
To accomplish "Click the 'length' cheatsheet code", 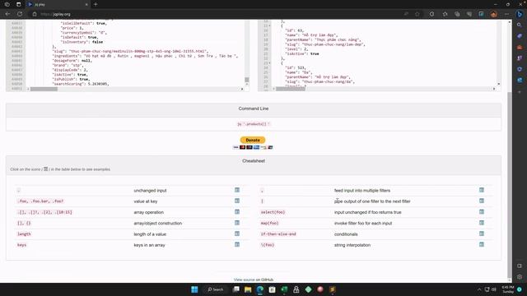I will (x=24, y=234).
